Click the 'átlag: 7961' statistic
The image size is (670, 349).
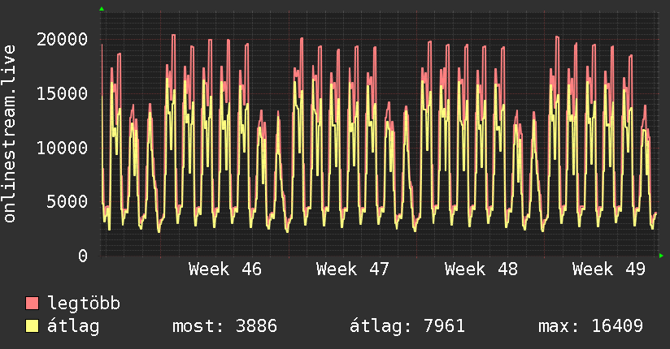(407, 327)
